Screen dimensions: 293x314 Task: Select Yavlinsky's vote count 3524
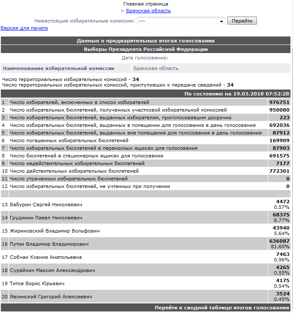pyautogui.click(x=283, y=294)
